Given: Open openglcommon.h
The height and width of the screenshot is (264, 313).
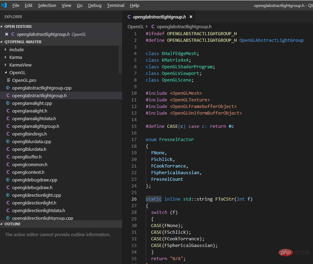Looking at the screenshot, I should click(30, 164).
